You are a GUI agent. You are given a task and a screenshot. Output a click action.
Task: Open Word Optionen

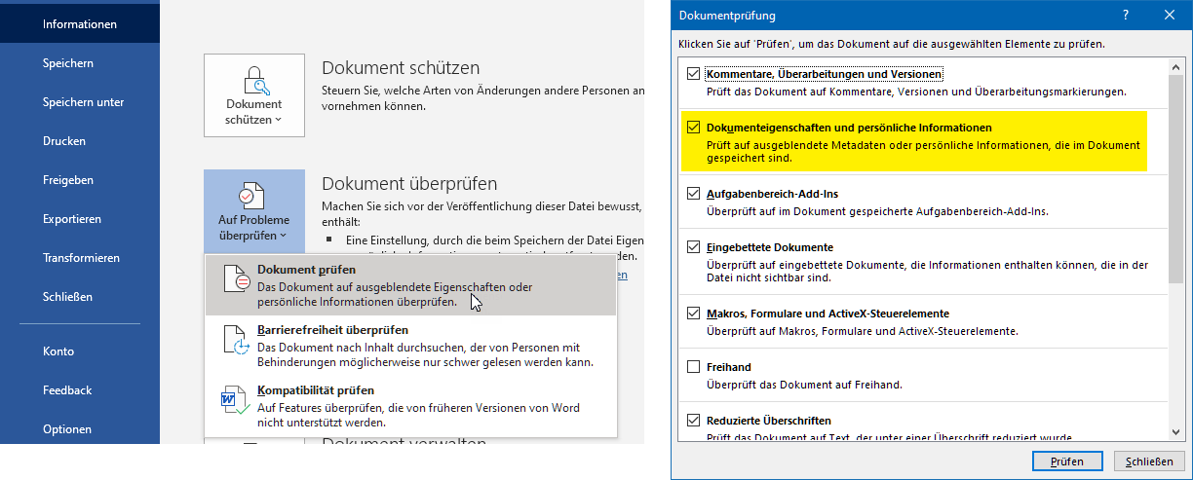coord(67,429)
